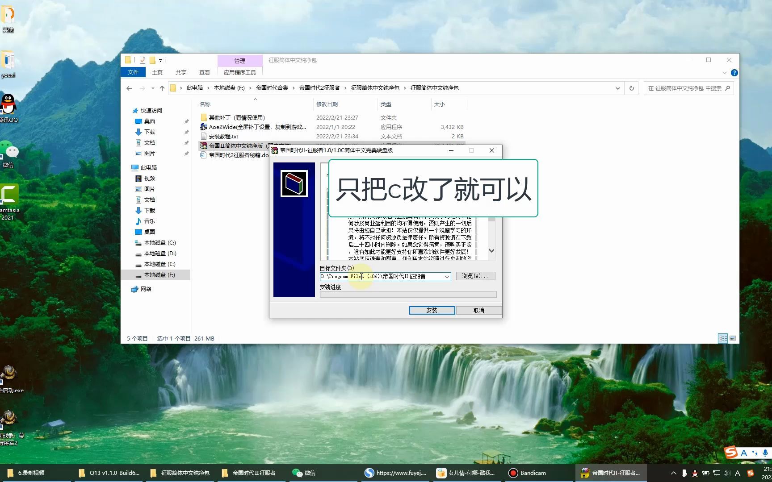This screenshot has height=482, width=772.
Task: Sort by the 名称 column header
Action: [x=205, y=104]
